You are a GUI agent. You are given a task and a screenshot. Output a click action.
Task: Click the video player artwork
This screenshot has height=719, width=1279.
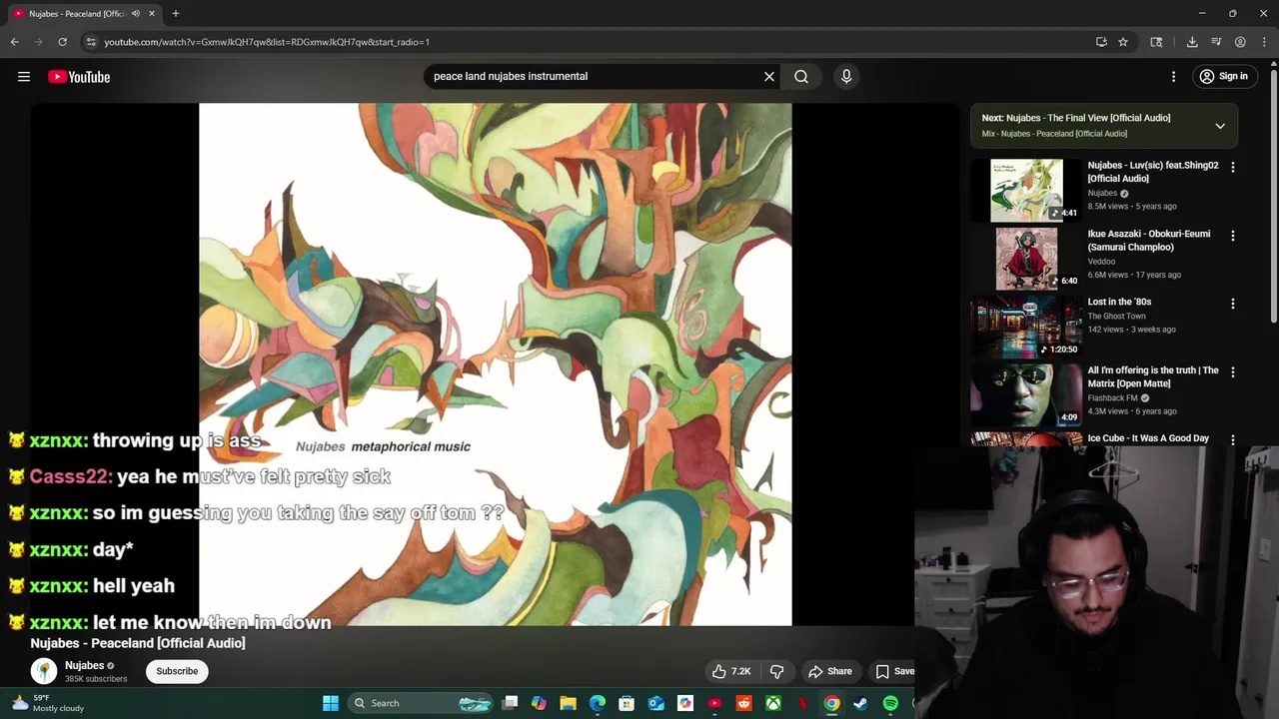coord(496,364)
